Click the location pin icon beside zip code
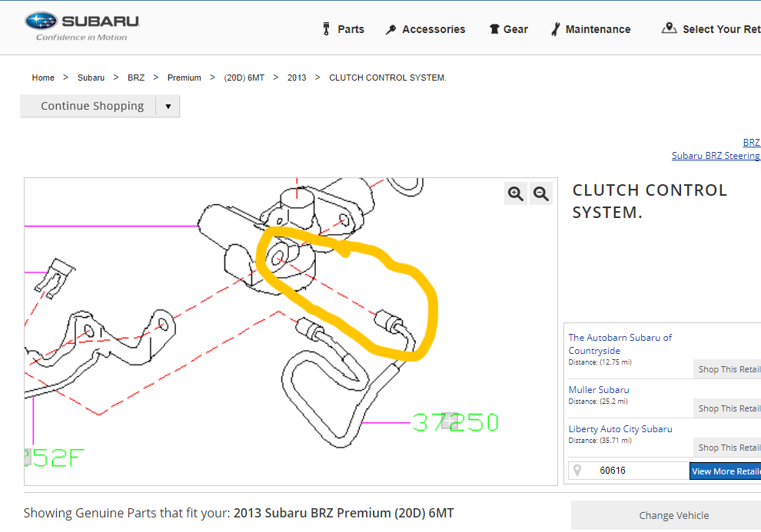Screen dimensions: 761x532 (x=577, y=471)
